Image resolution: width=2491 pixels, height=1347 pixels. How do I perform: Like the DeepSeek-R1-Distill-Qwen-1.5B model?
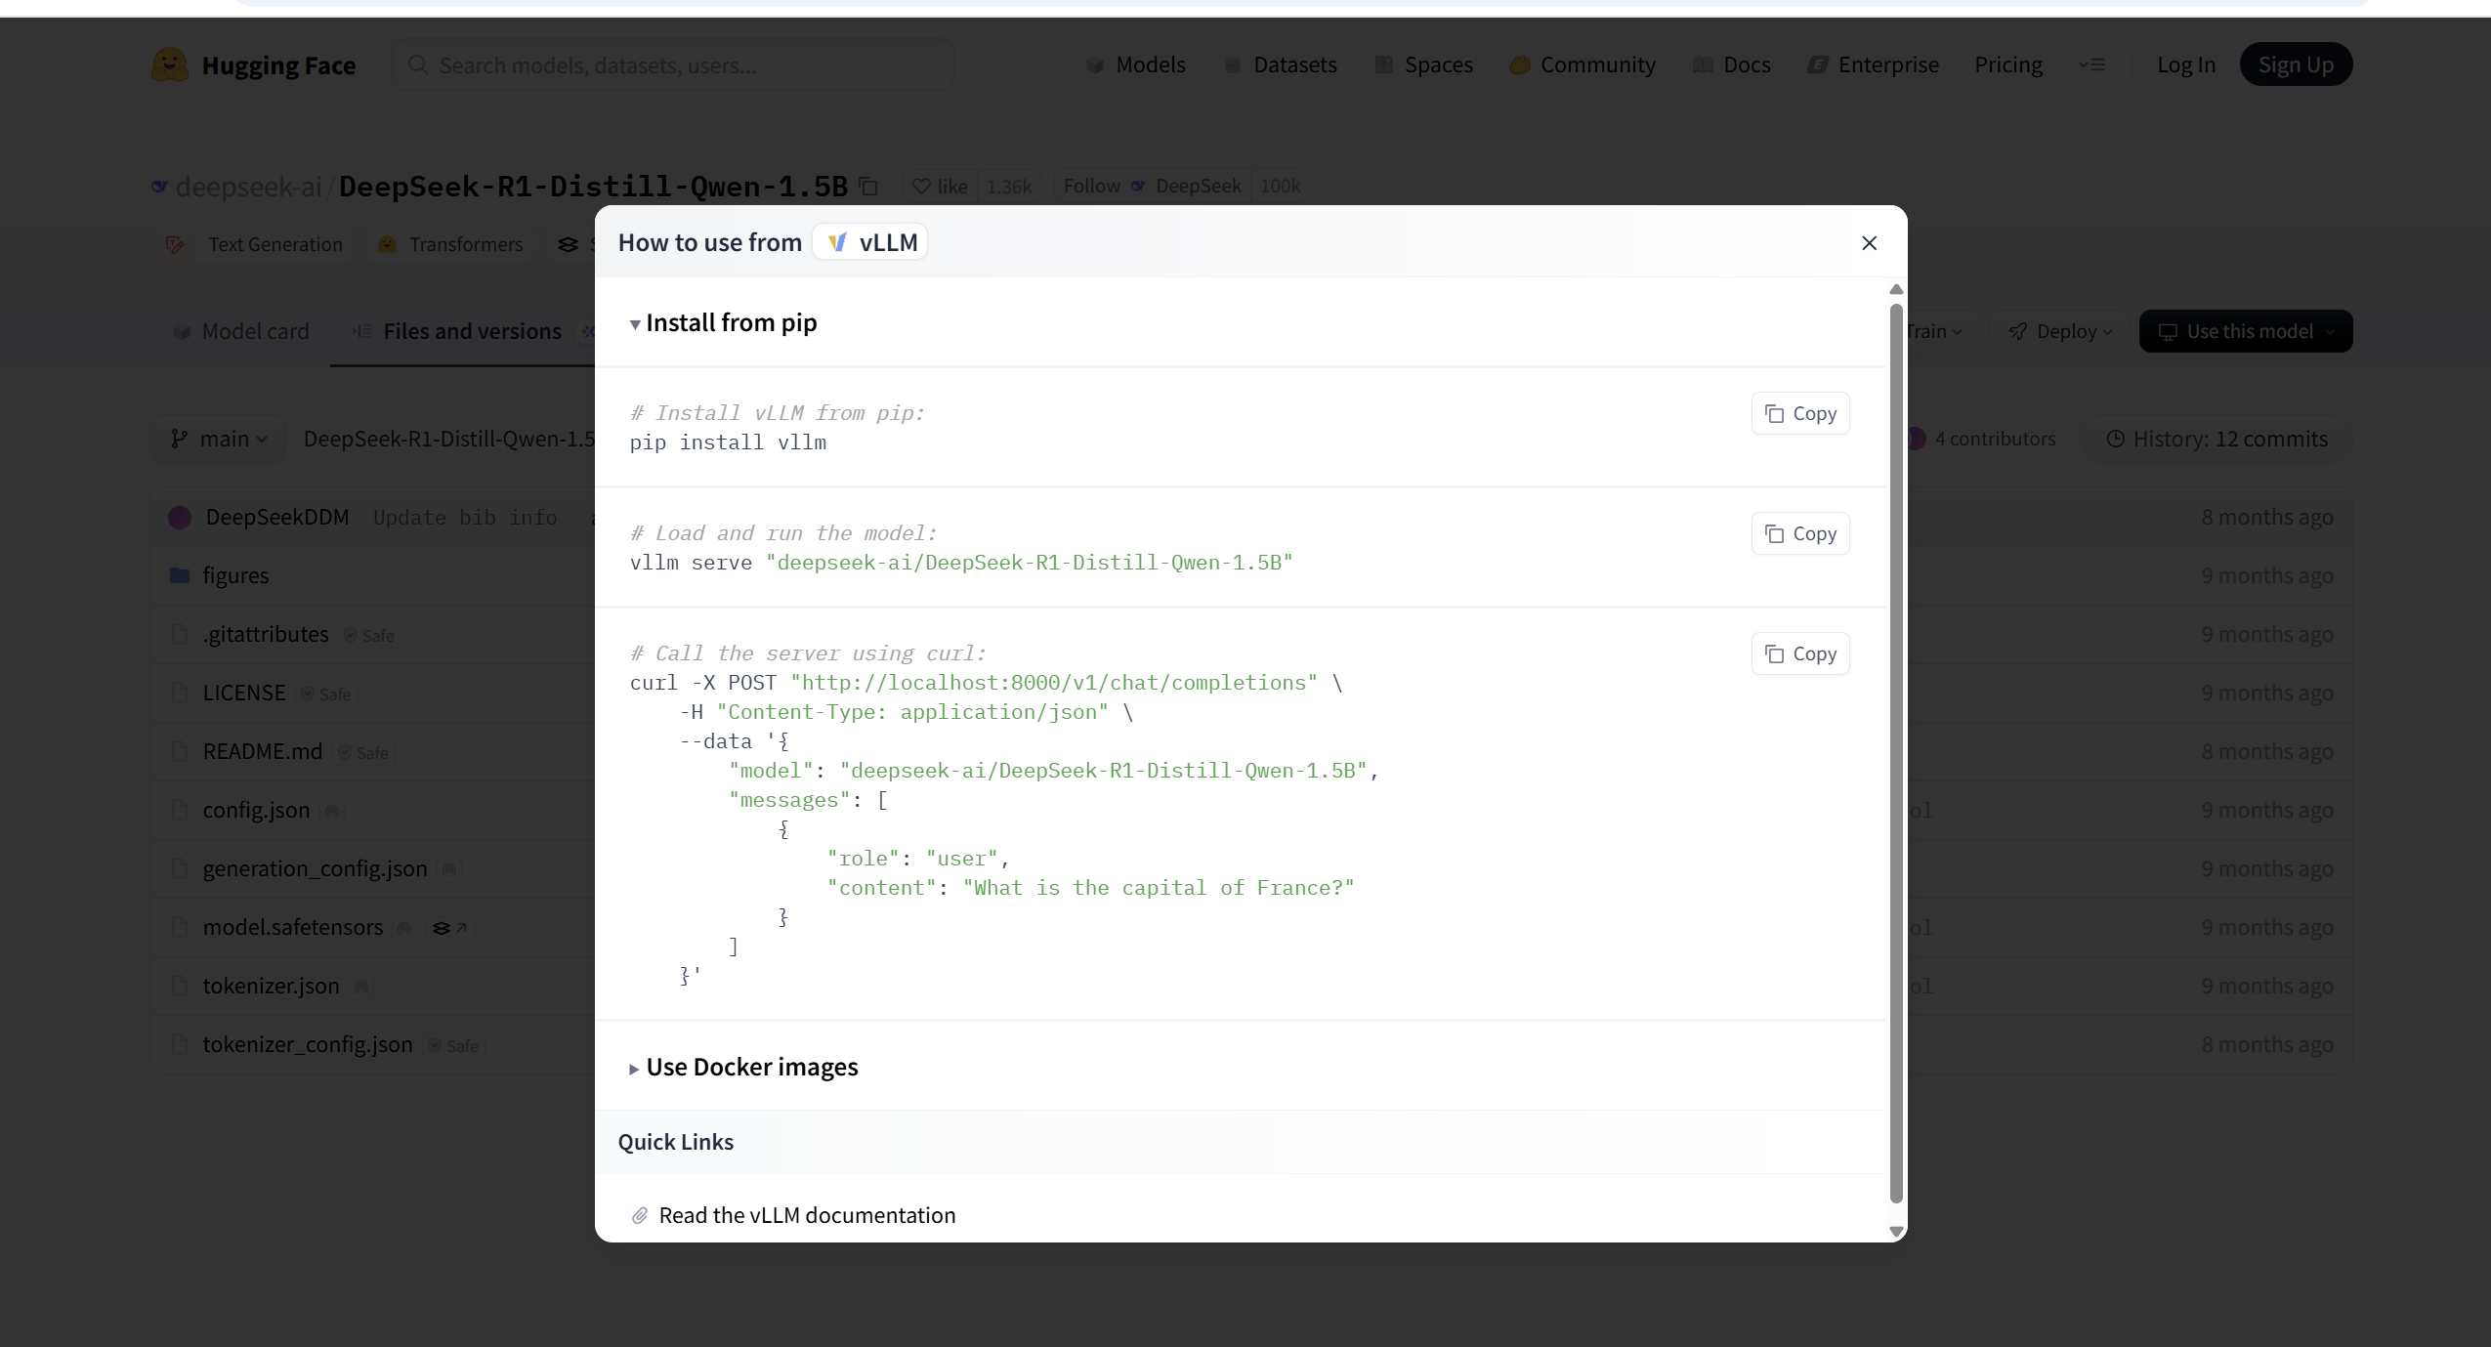coord(939,186)
